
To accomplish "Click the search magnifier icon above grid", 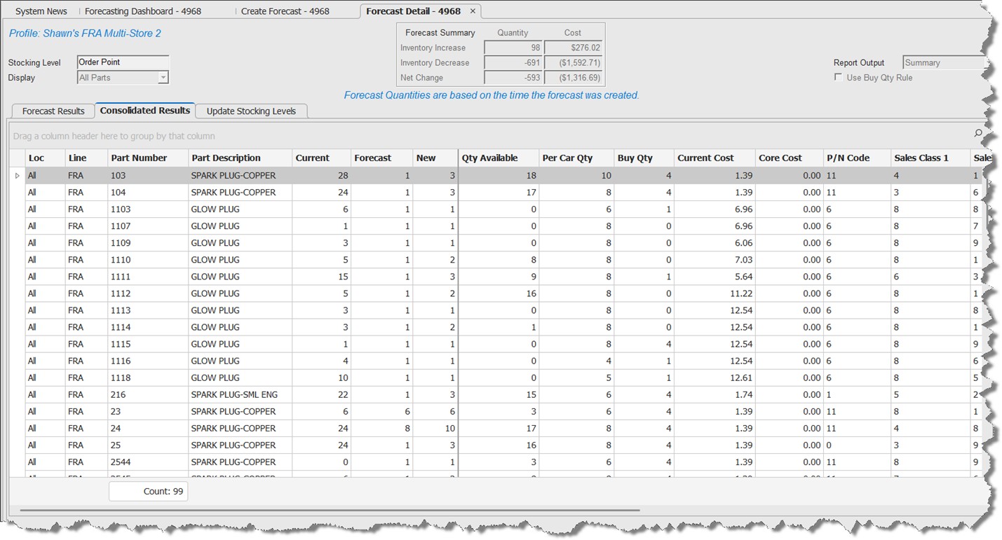I will click(978, 133).
